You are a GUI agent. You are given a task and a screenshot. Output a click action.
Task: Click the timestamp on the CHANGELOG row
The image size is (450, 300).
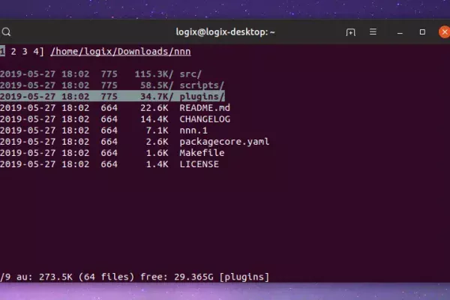point(44,118)
